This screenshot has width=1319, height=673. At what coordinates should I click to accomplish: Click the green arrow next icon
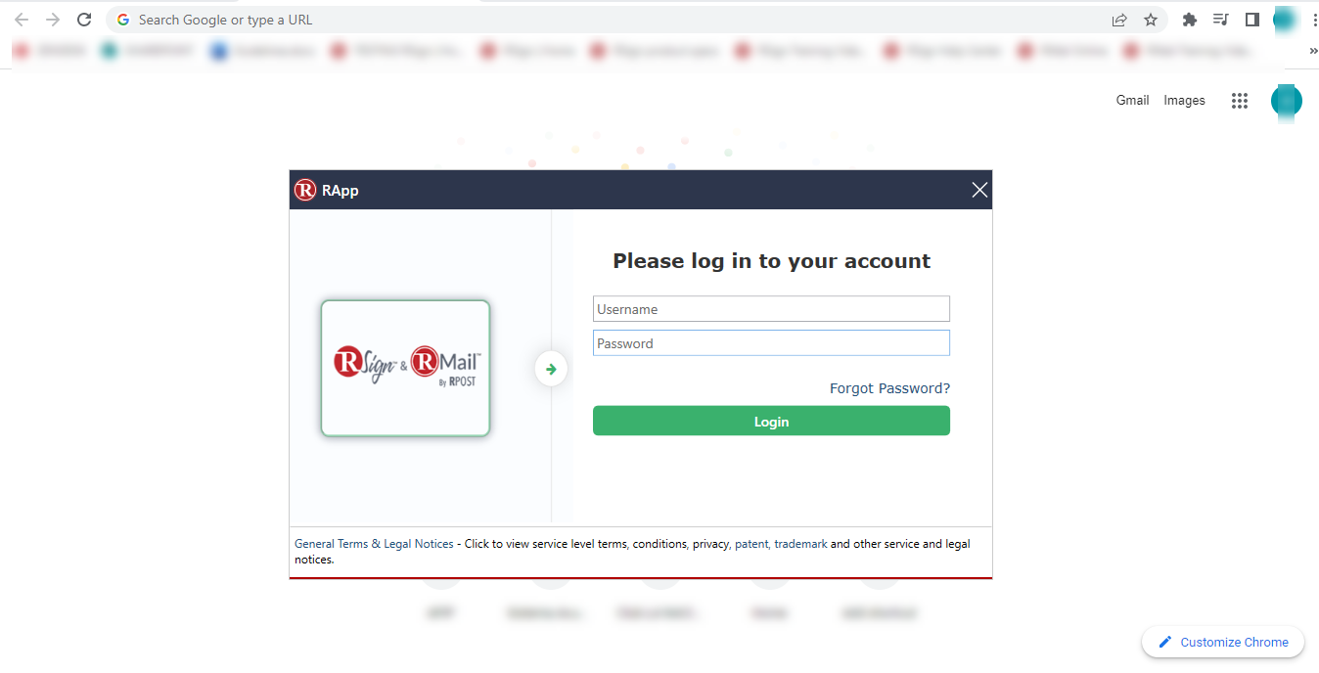click(x=551, y=369)
